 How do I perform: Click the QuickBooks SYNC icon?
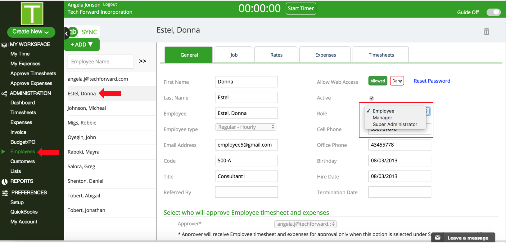[74, 32]
